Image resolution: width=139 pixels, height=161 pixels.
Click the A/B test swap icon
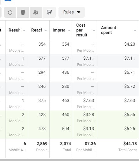click(x=49, y=12)
